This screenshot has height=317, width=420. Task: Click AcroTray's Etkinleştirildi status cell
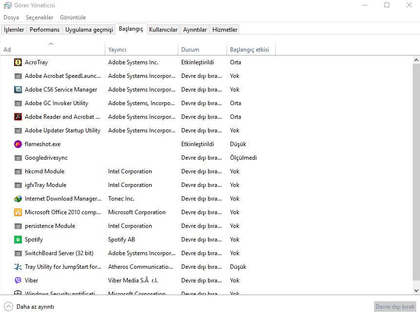198,62
